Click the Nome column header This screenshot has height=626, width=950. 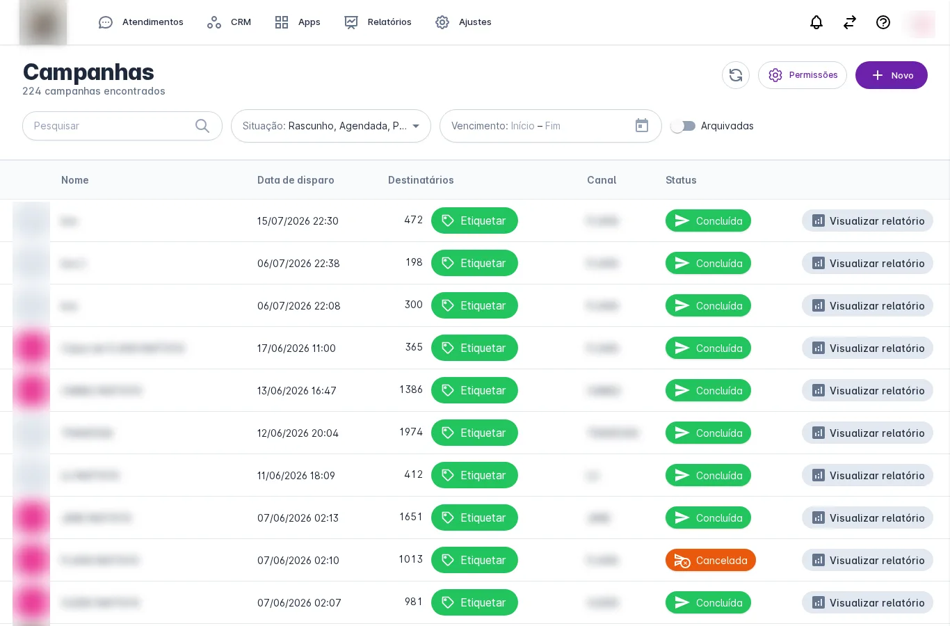[x=75, y=180]
